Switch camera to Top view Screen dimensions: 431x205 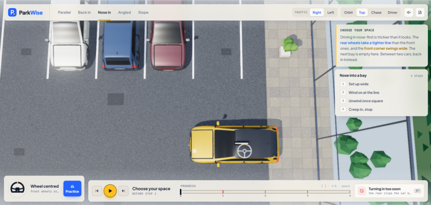pyautogui.click(x=362, y=12)
